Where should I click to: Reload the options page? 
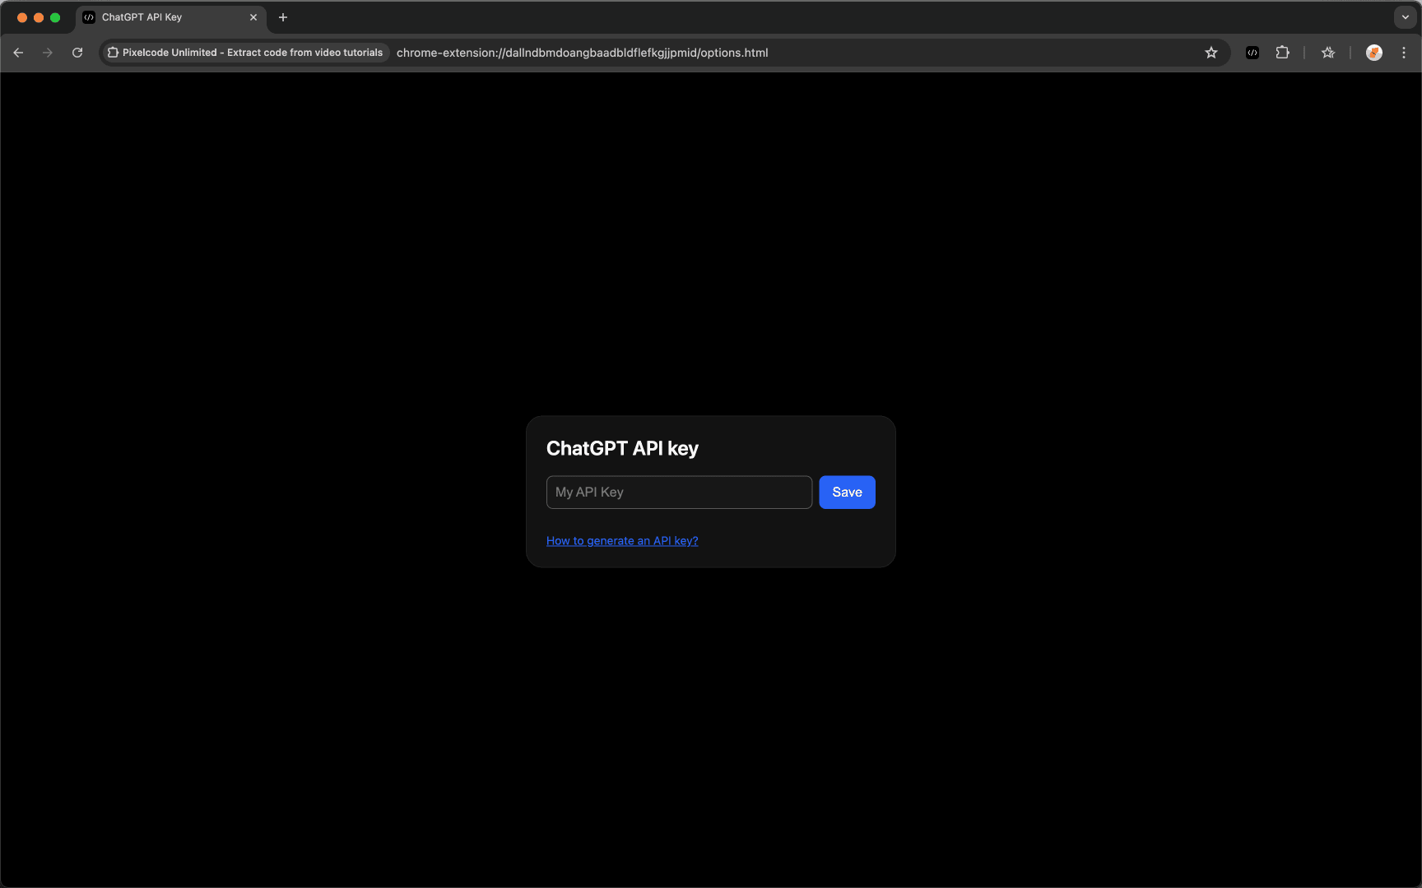pos(77,53)
